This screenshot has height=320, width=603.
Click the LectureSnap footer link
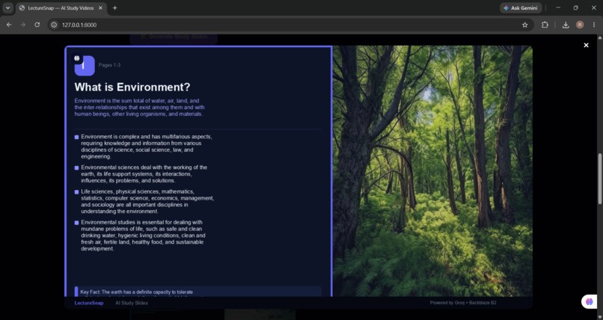(x=89, y=303)
